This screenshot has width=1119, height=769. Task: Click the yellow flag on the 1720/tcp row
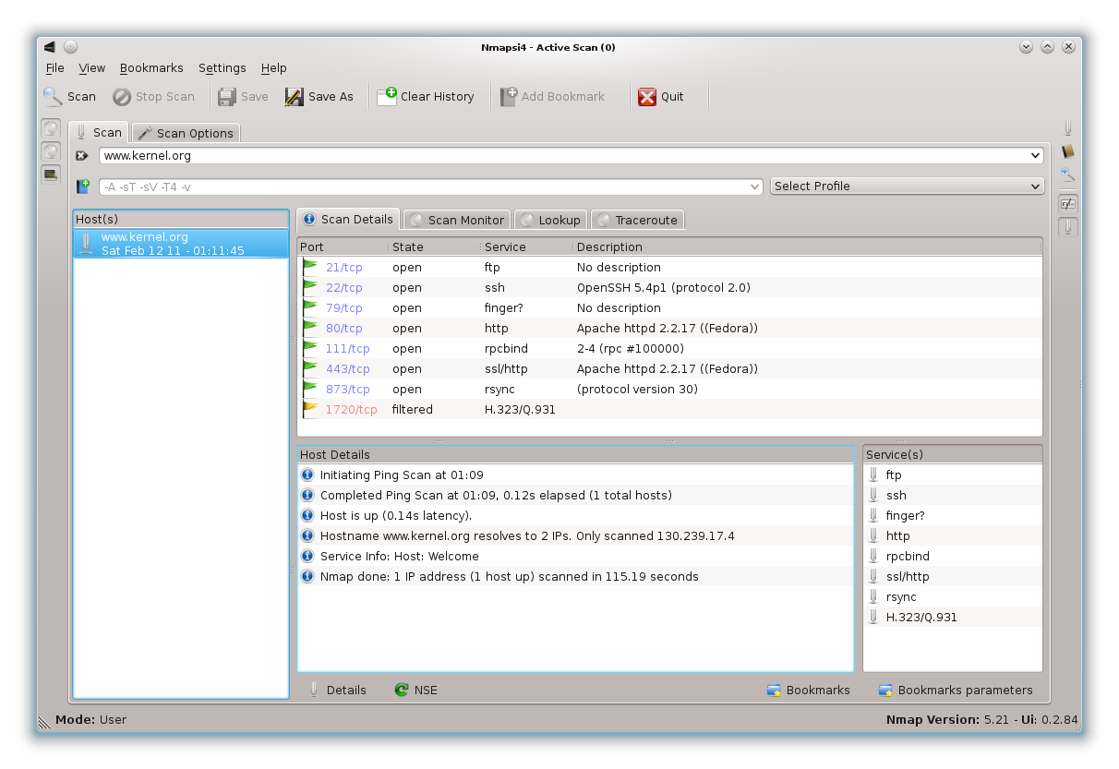[310, 409]
